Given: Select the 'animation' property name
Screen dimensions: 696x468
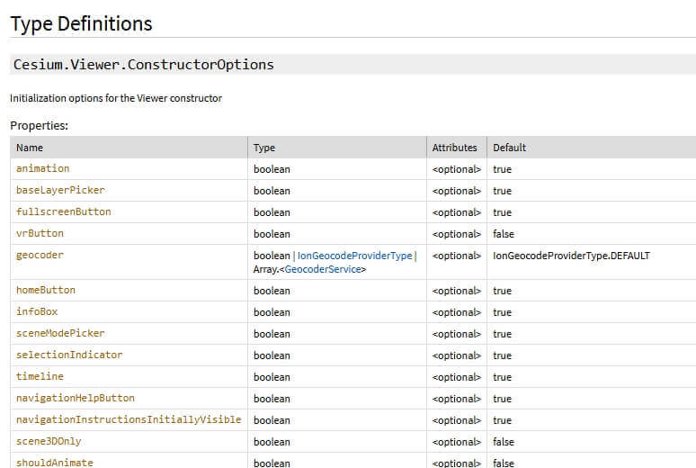Looking at the screenshot, I should [x=42, y=168].
